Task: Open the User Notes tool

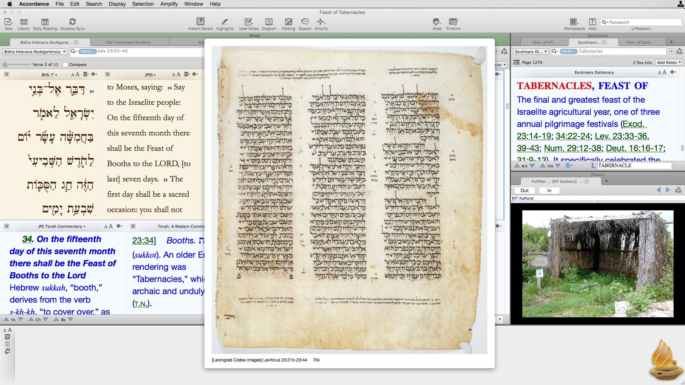Action: coord(249,22)
